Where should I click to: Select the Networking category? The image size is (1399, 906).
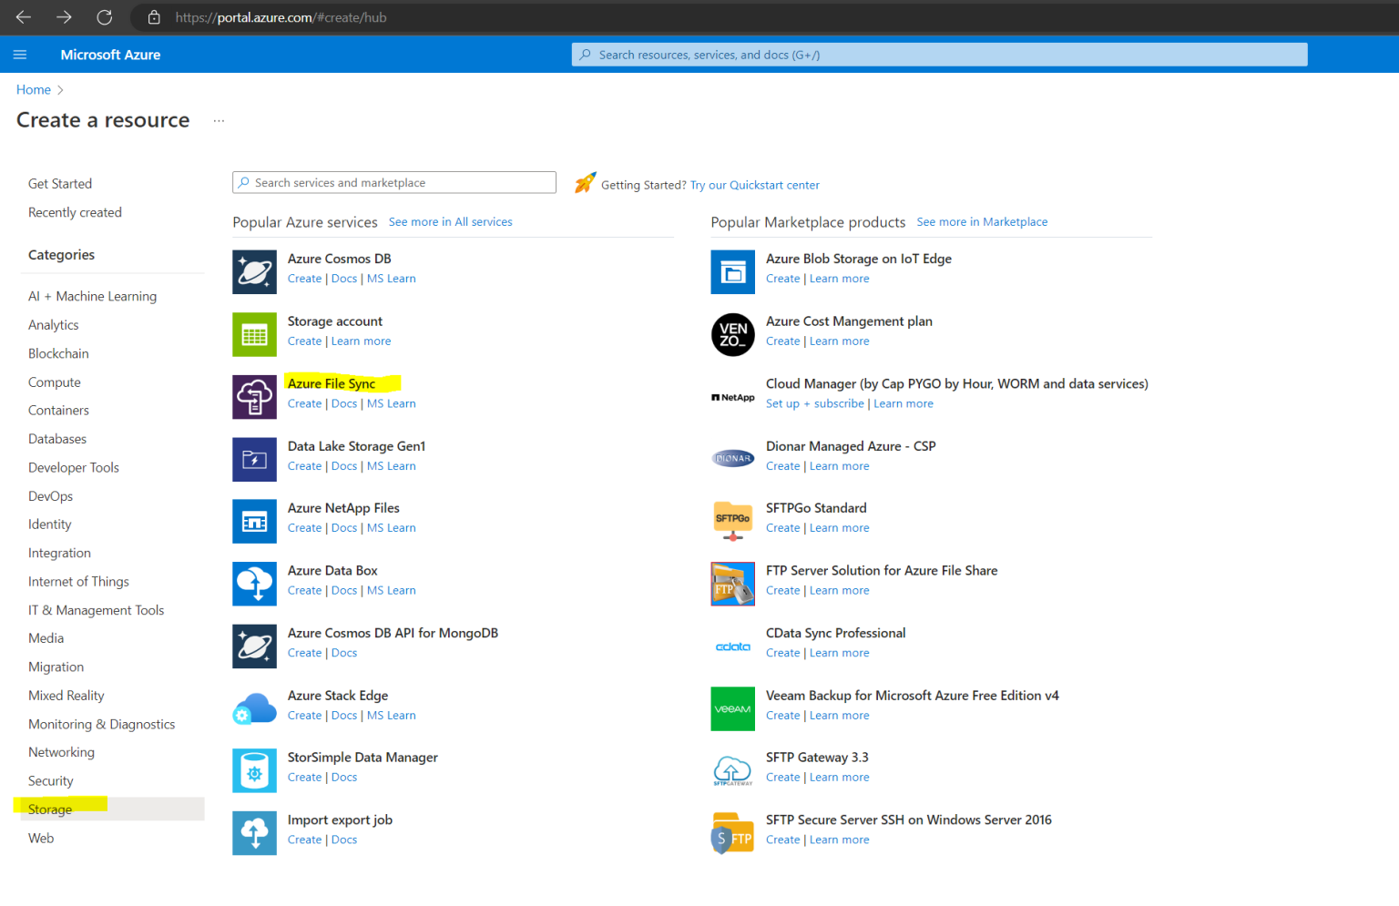[x=61, y=751]
